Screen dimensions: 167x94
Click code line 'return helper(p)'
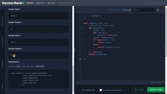(98, 54)
